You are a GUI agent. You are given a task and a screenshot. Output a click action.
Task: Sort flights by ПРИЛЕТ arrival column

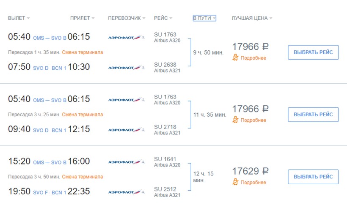pos(82,18)
